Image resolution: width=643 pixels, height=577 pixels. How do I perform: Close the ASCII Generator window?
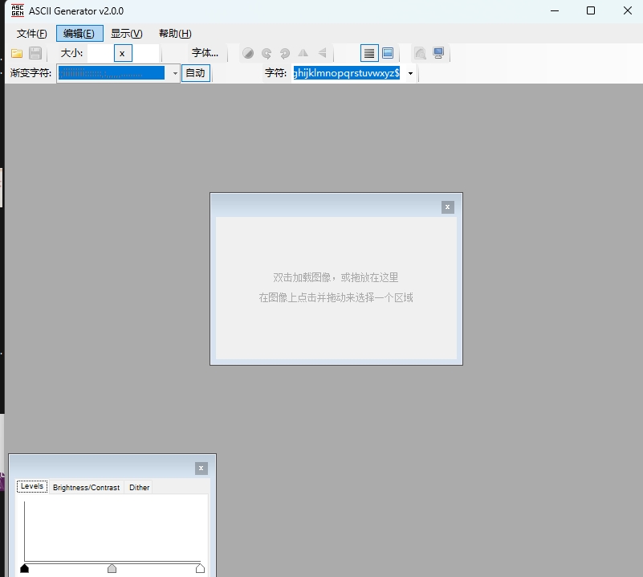[628, 10]
